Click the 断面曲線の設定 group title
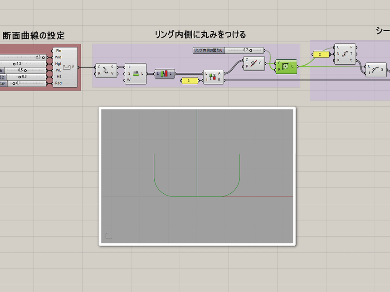 pyautogui.click(x=33, y=34)
